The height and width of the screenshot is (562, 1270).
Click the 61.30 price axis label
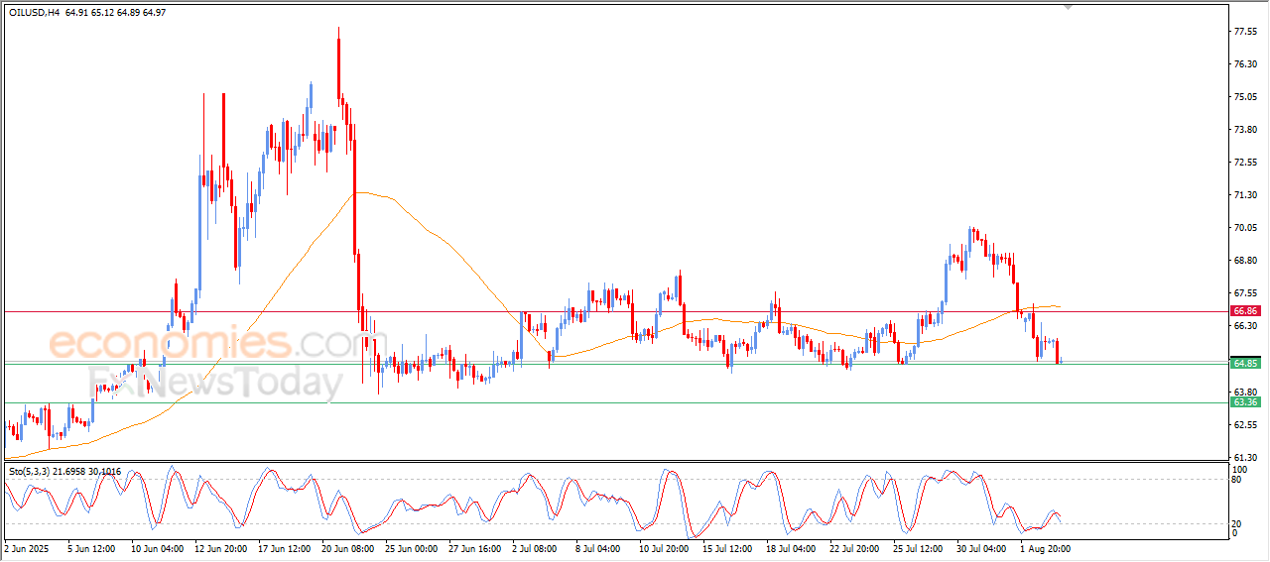[1245, 457]
